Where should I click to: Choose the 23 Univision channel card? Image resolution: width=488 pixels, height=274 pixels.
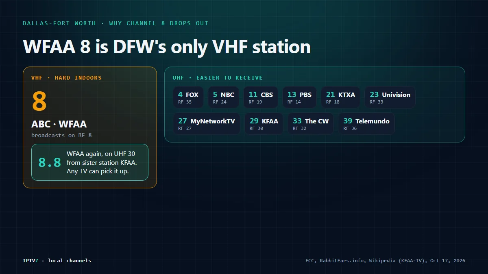tap(390, 97)
